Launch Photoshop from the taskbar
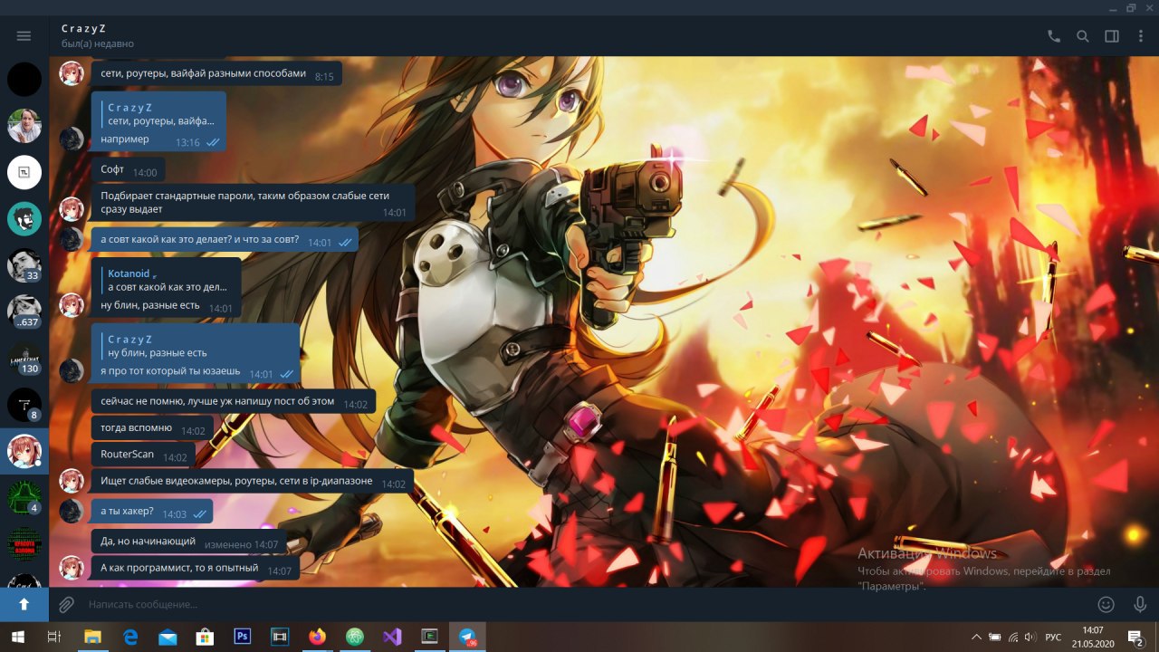The height and width of the screenshot is (652, 1159). tap(242, 637)
